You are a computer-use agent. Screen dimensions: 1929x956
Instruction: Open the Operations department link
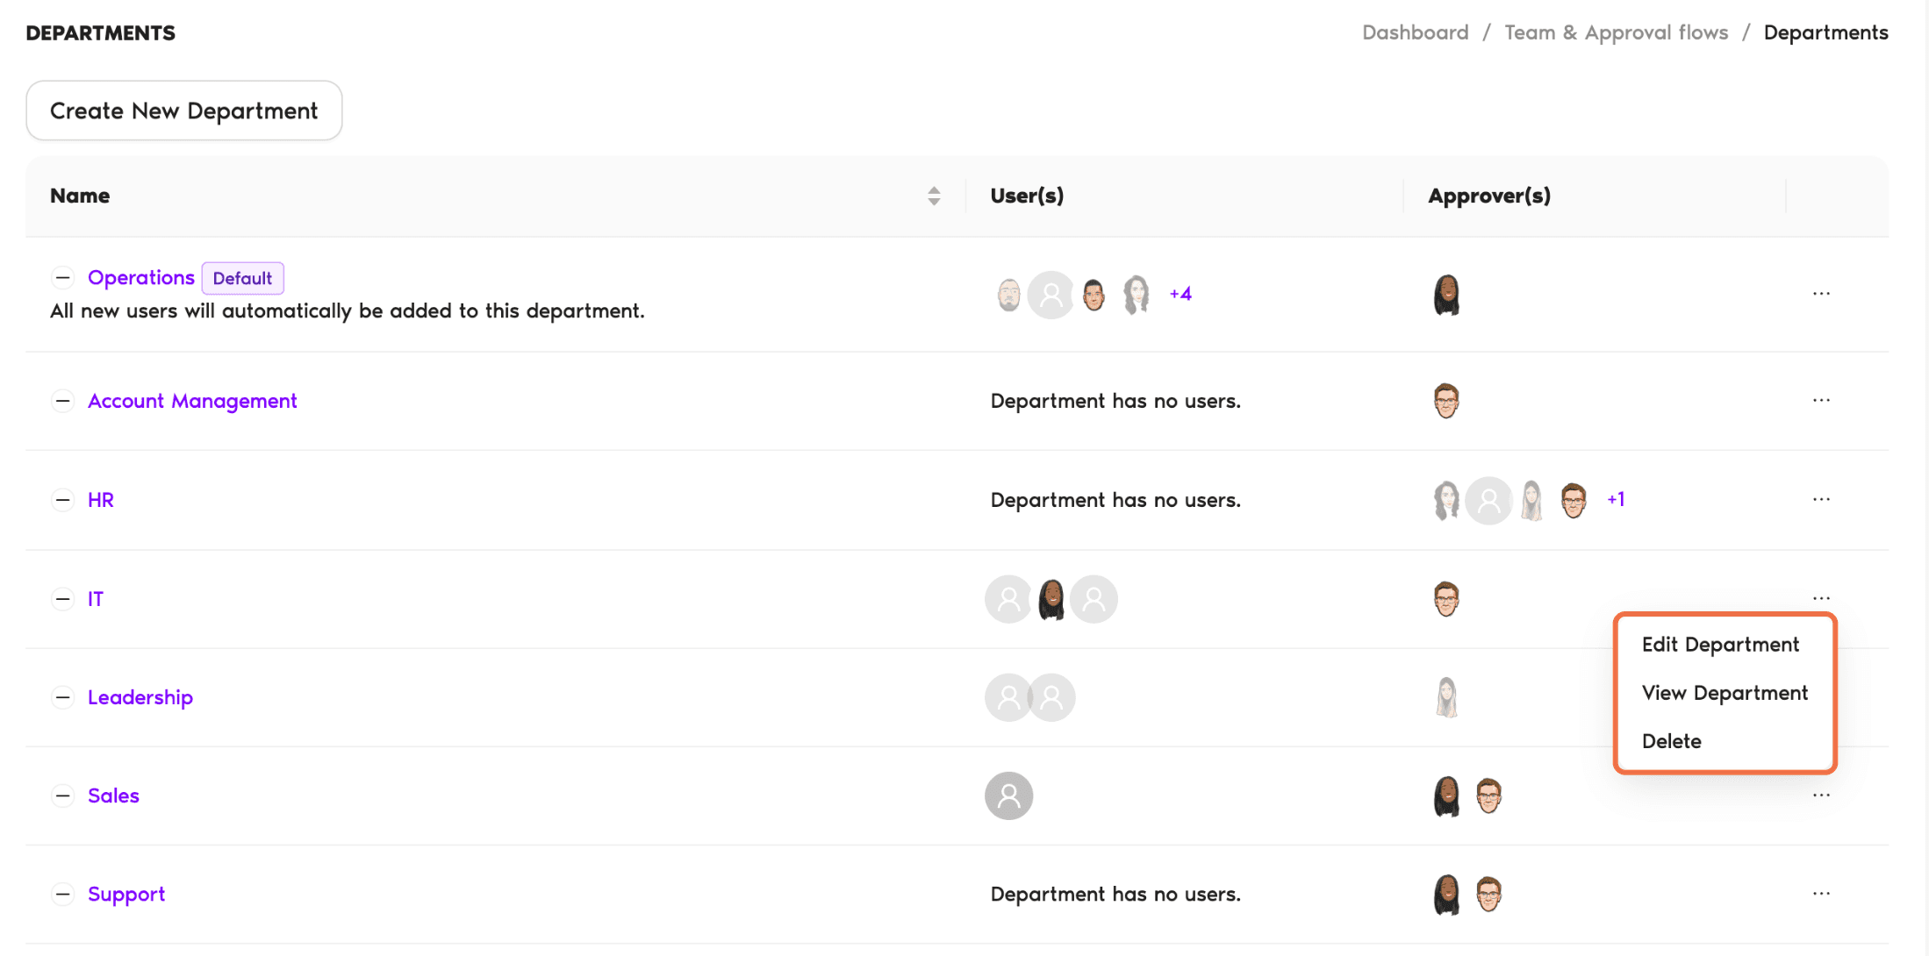pyautogui.click(x=141, y=278)
